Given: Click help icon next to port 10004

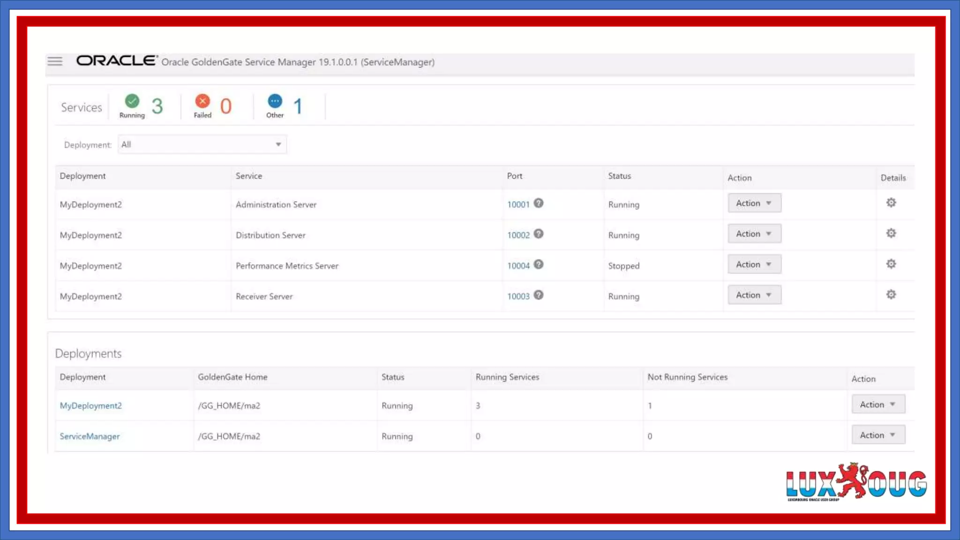Looking at the screenshot, I should [539, 264].
